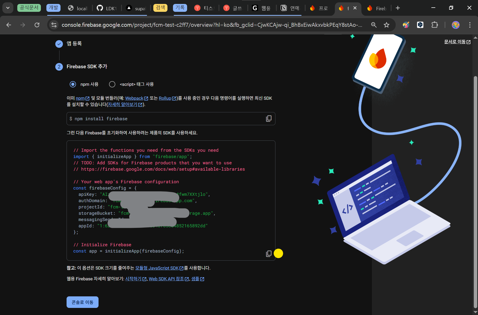Open the 검색 tab group
The image size is (478, 315).
tap(160, 8)
